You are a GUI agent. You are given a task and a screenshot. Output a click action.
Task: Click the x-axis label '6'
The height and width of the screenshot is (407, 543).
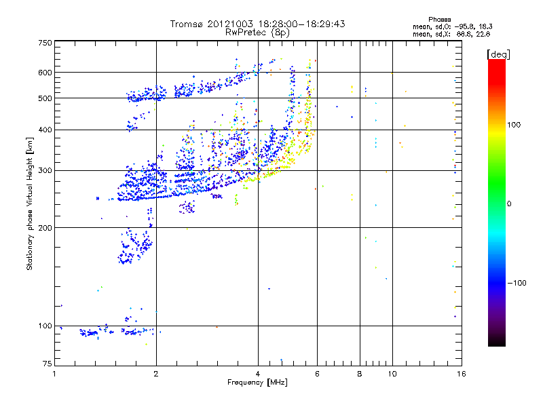pyautogui.click(x=317, y=374)
